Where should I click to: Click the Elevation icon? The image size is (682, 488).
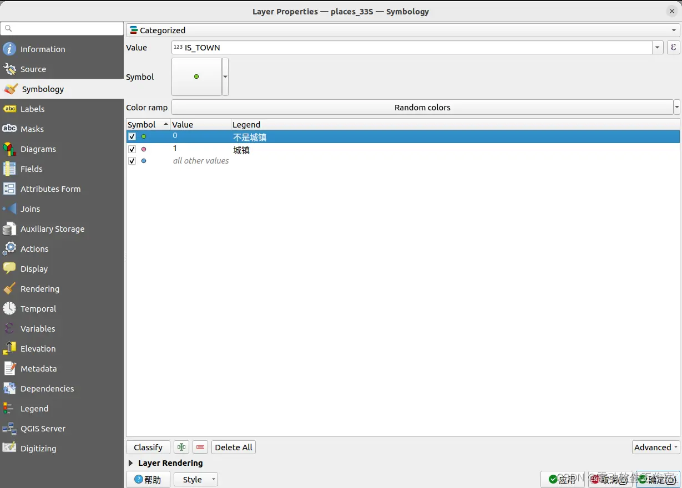pyautogui.click(x=9, y=348)
